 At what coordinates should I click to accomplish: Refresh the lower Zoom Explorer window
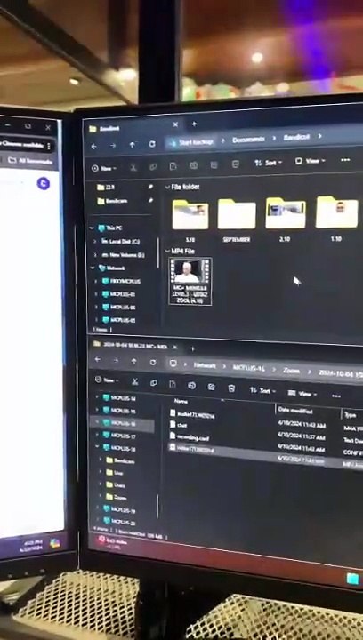[x=153, y=363]
